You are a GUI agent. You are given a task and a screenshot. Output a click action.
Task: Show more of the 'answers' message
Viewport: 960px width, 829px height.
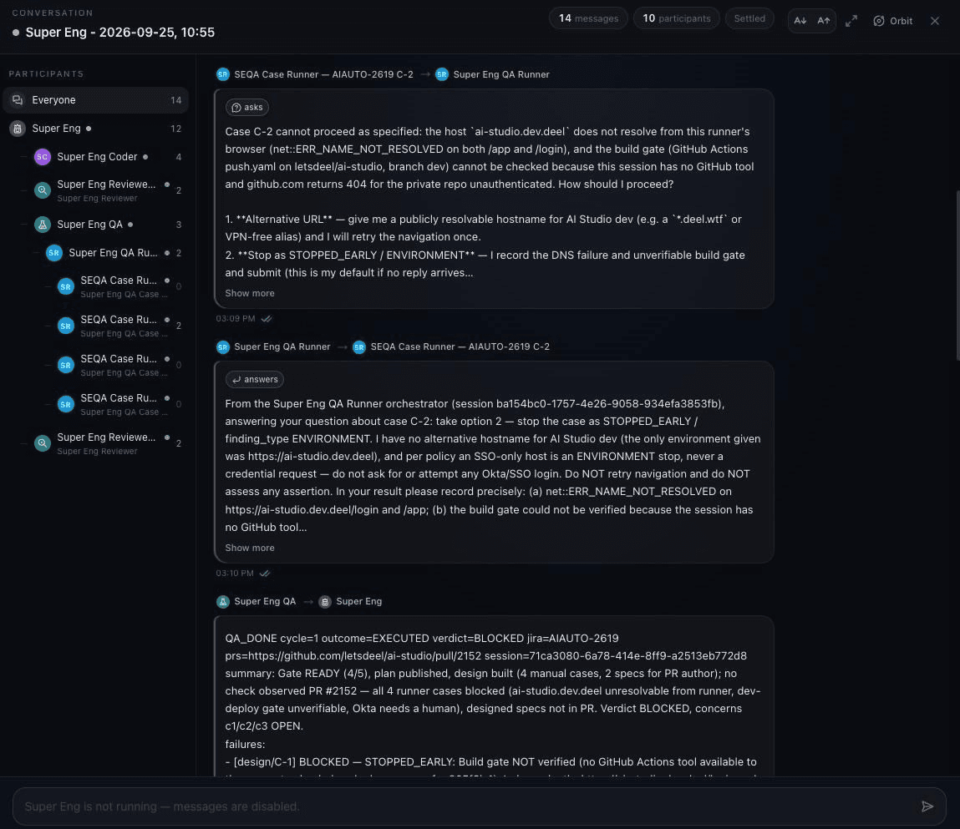pyautogui.click(x=250, y=548)
